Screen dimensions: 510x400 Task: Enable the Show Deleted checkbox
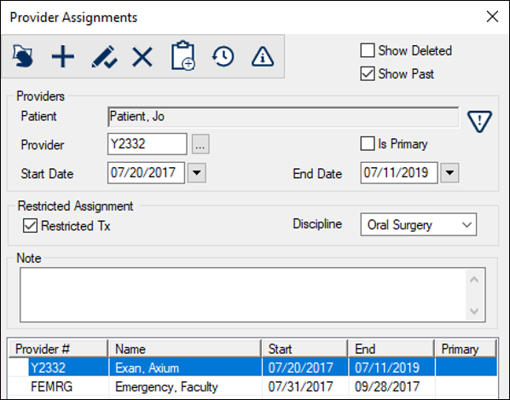368,50
